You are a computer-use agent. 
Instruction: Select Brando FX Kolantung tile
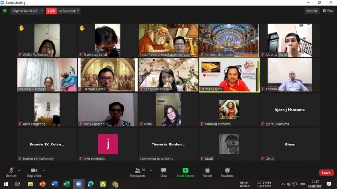pyautogui.click(x=47, y=145)
